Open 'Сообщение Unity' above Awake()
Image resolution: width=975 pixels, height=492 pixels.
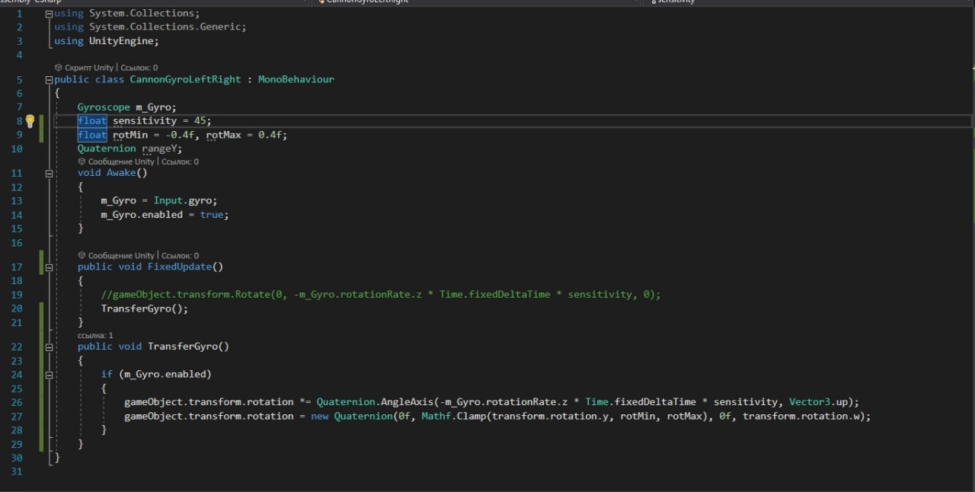click(121, 161)
